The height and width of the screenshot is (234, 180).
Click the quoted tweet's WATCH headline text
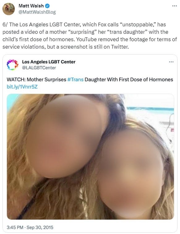pyautogui.click(x=90, y=80)
